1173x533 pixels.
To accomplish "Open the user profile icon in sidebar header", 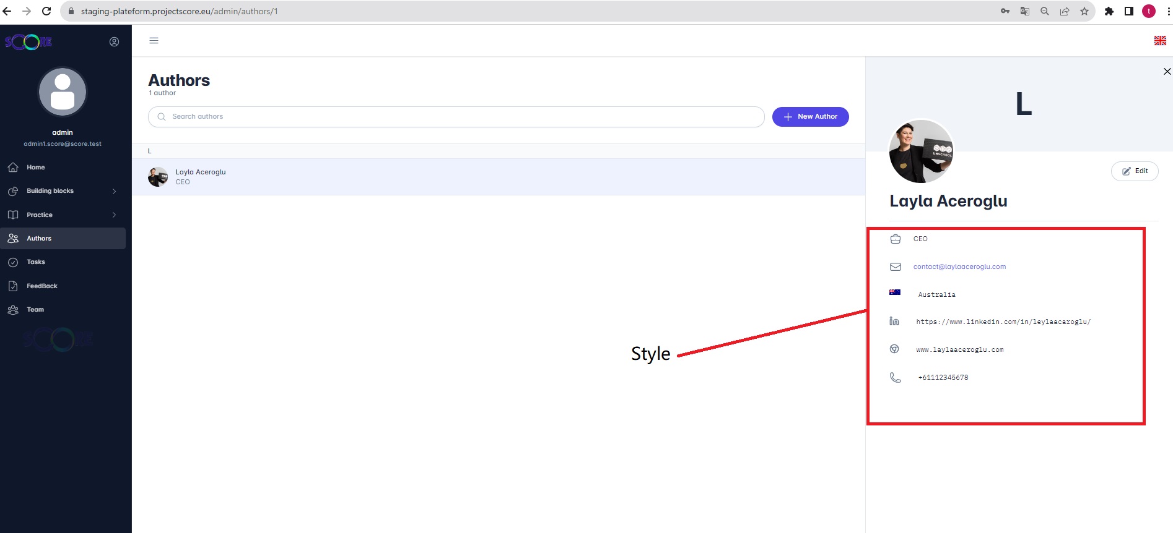I will (x=114, y=41).
